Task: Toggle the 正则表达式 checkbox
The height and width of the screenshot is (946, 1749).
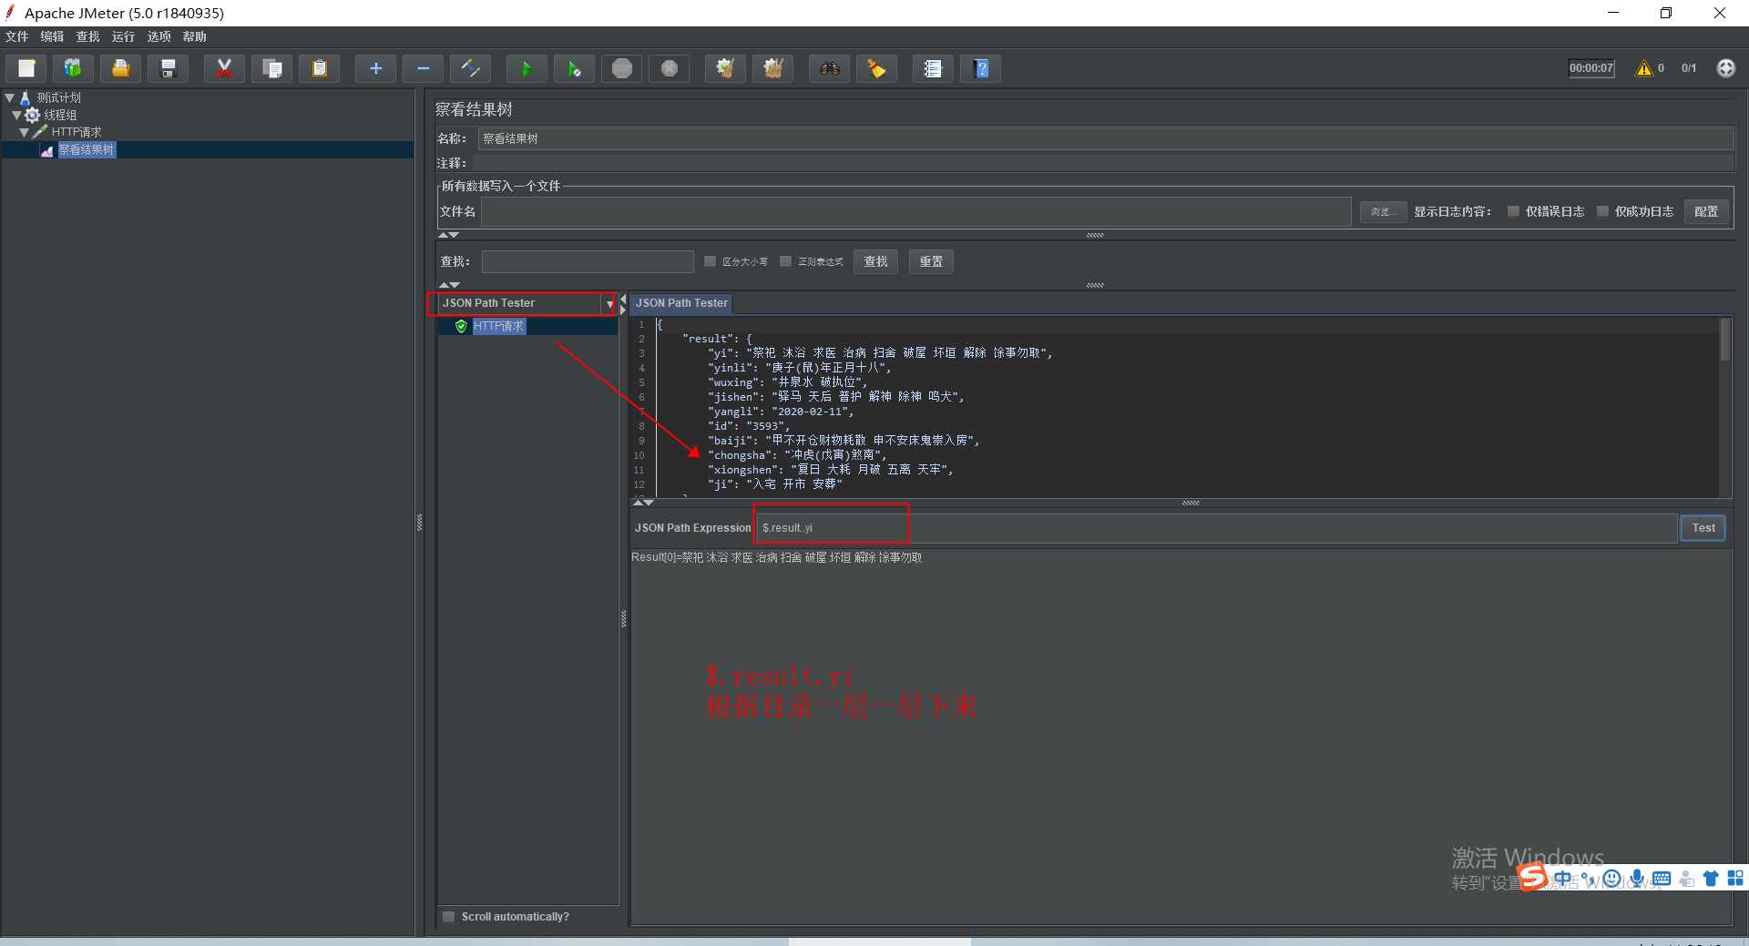Action: pos(785,261)
